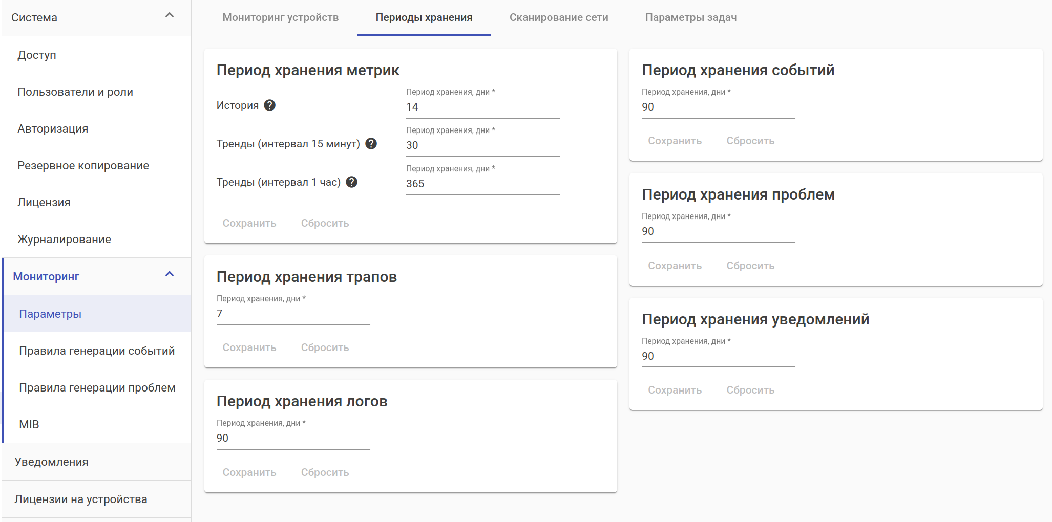Screen dimensions: 1052x522
Task: Focus the История retention days field
Action: click(x=482, y=107)
